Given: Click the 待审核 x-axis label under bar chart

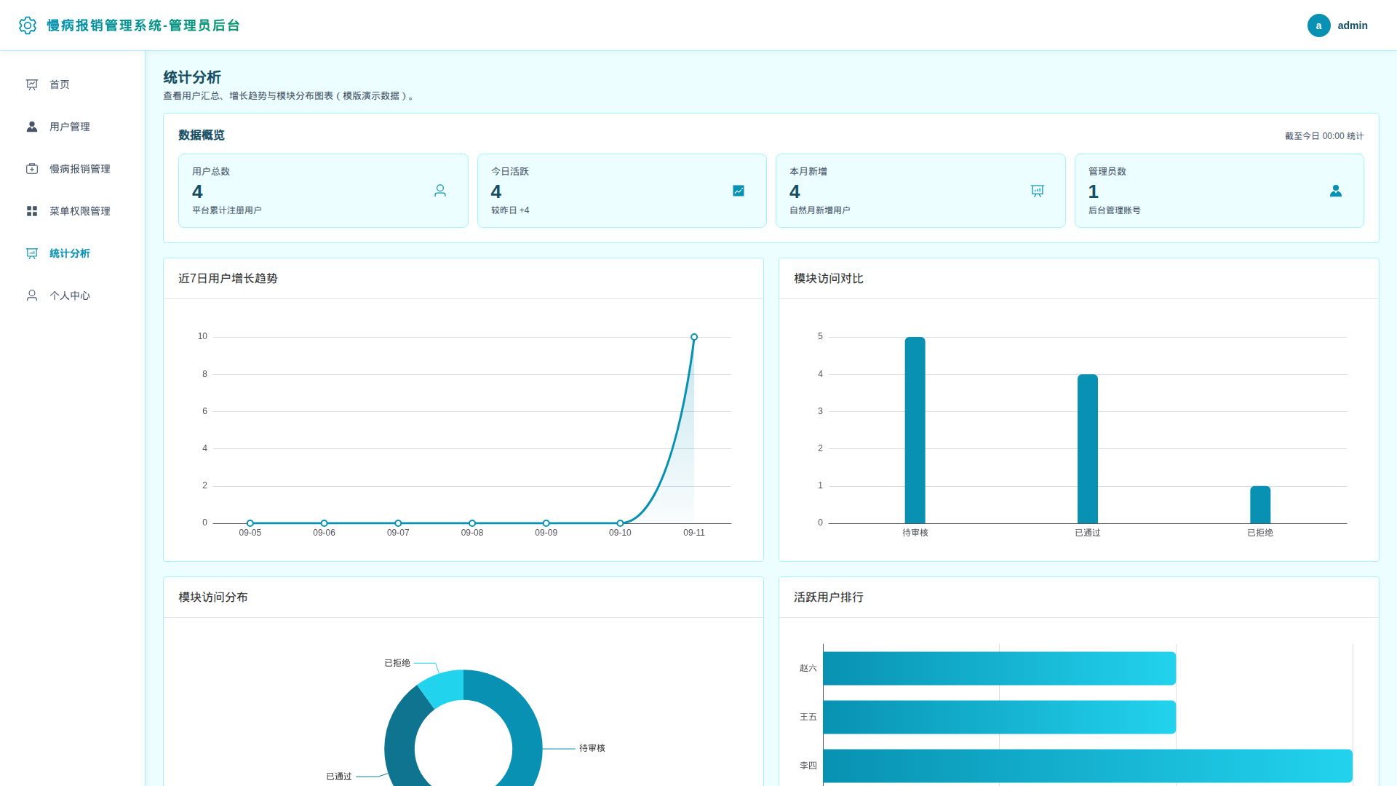Looking at the screenshot, I should 915,533.
